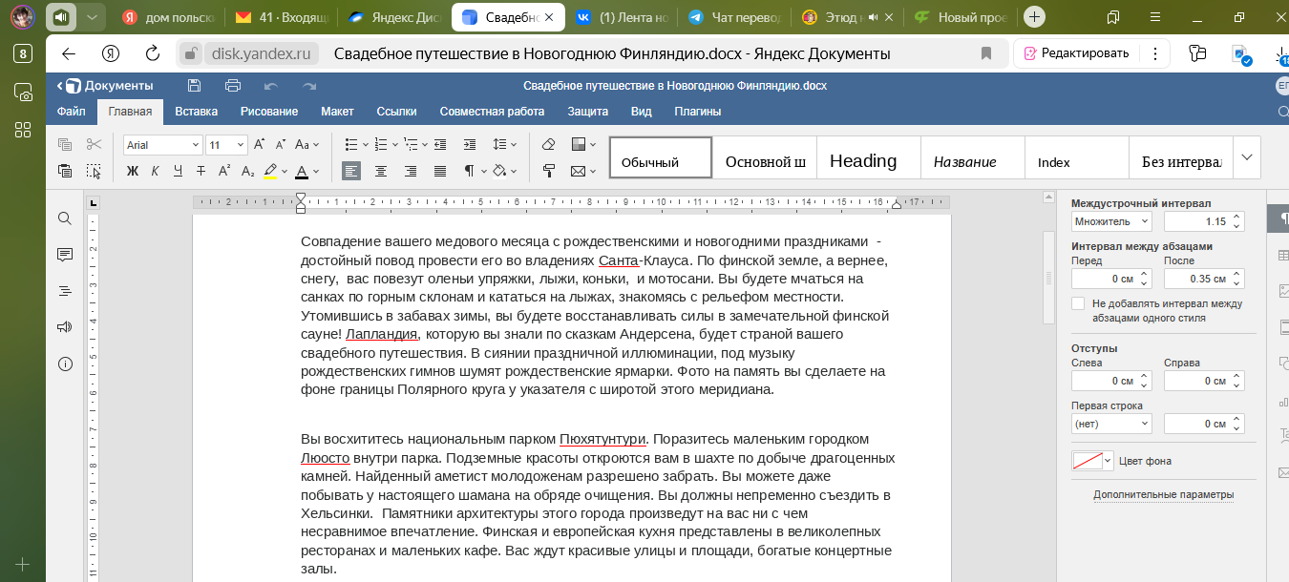Click the disk.yandex.ru address bar
This screenshot has width=1289, height=582.
(x=263, y=53)
